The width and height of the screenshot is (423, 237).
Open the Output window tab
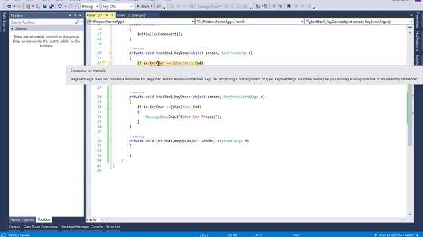tap(15, 226)
